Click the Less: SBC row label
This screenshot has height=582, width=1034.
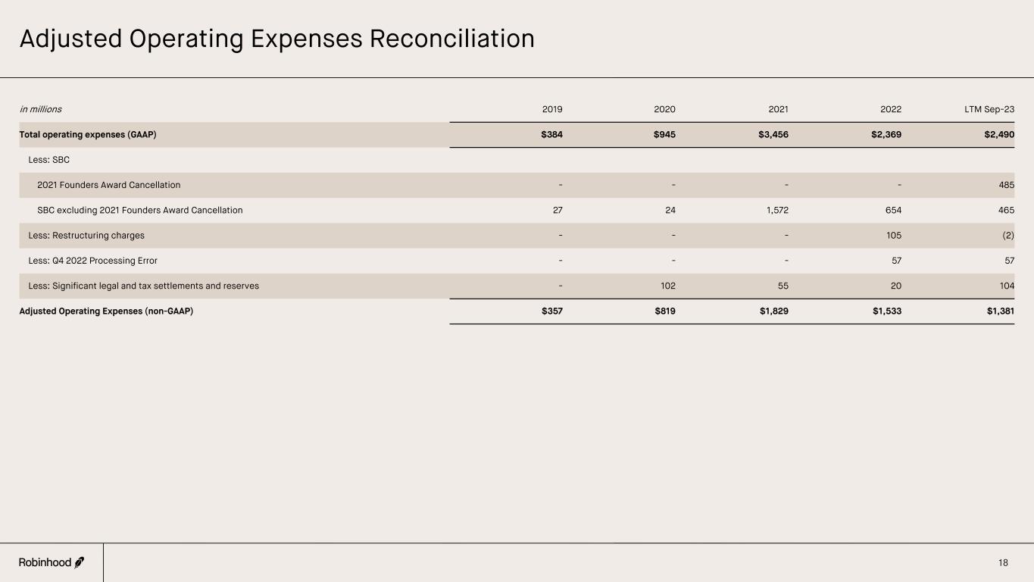click(x=48, y=160)
